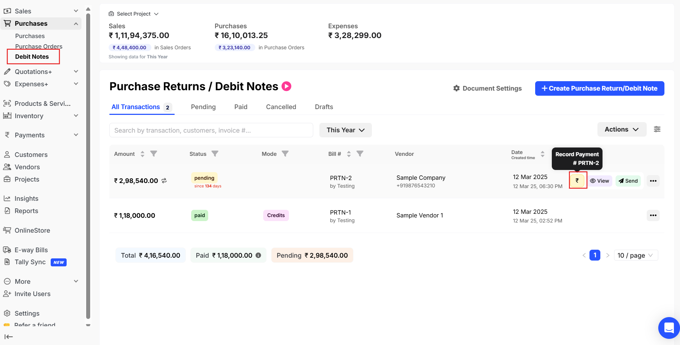Screen dimensions: 680x345
Task: Open the Select Project dropdown
Action: 134,14
